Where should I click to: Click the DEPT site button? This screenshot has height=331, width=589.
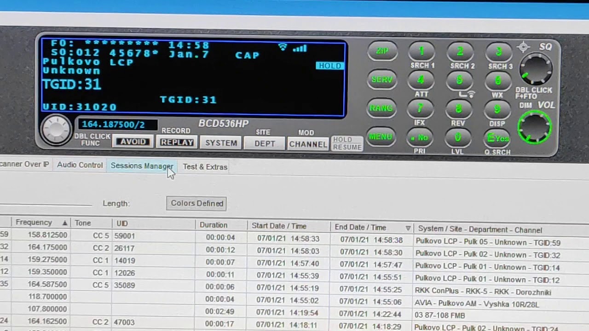pos(265,143)
